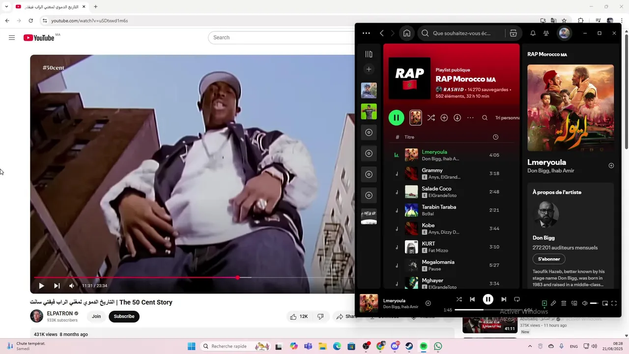Viewport: 629px width, 354px height.
Task: Save RAP Morocco playlist to library
Action: 444,118
